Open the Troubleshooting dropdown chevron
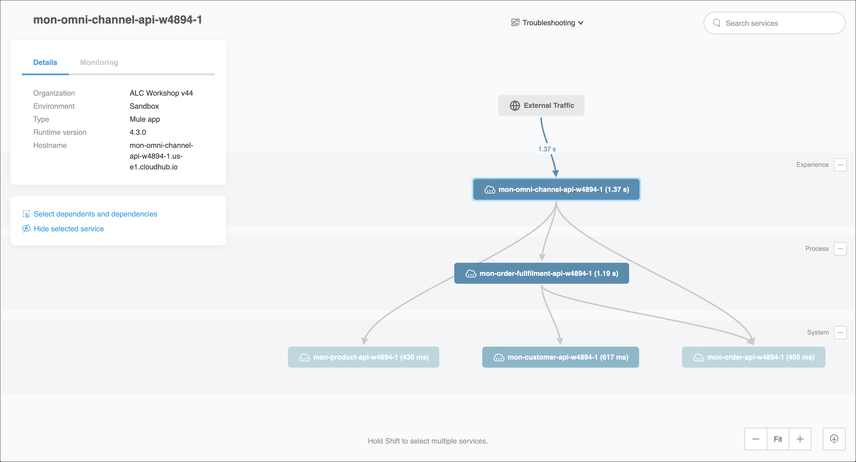Image resolution: width=856 pixels, height=462 pixels. pyautogui.click(x=580, y=23)
